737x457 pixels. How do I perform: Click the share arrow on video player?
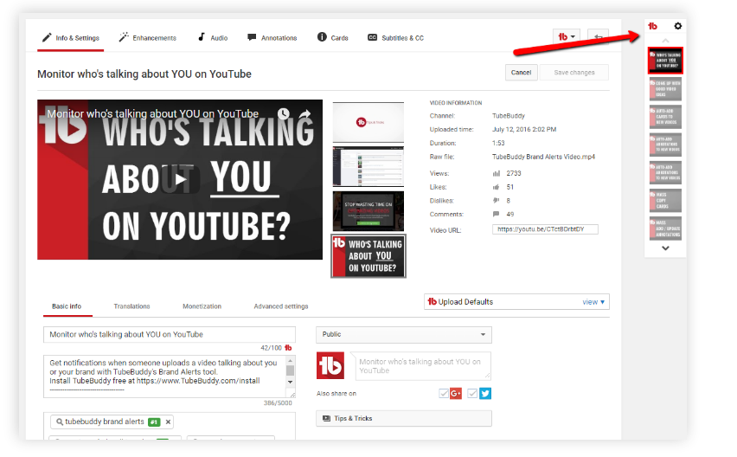click(x=304, y=113)
